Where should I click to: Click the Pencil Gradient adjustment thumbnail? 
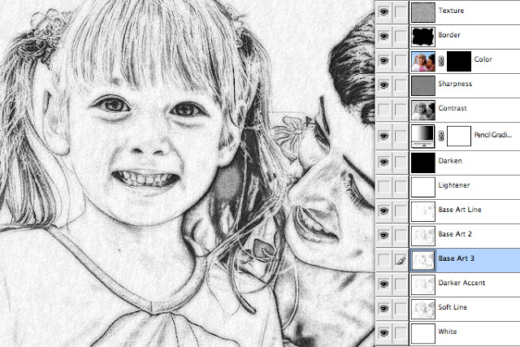pos(423,136)
